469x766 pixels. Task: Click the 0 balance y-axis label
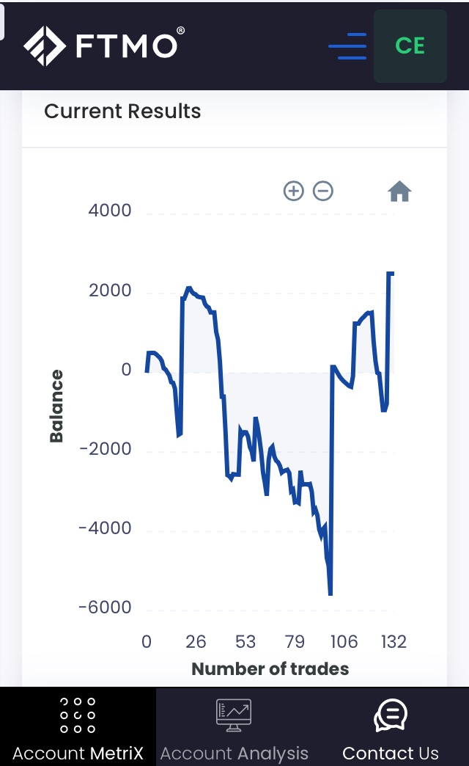point(127,370)
